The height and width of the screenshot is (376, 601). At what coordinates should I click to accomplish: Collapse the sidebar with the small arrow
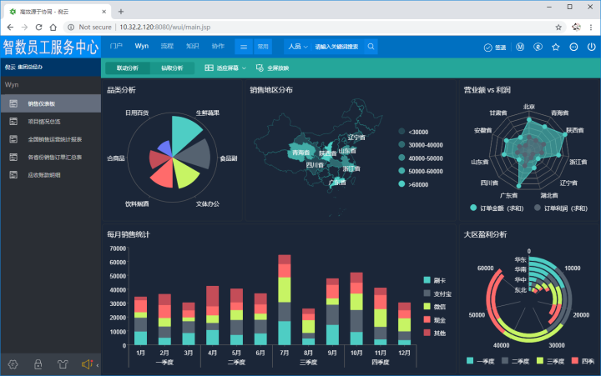[x=98, y=365]
